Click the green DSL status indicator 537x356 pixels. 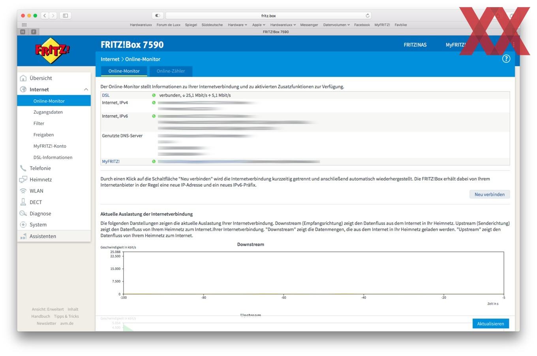tap(154, 95)
